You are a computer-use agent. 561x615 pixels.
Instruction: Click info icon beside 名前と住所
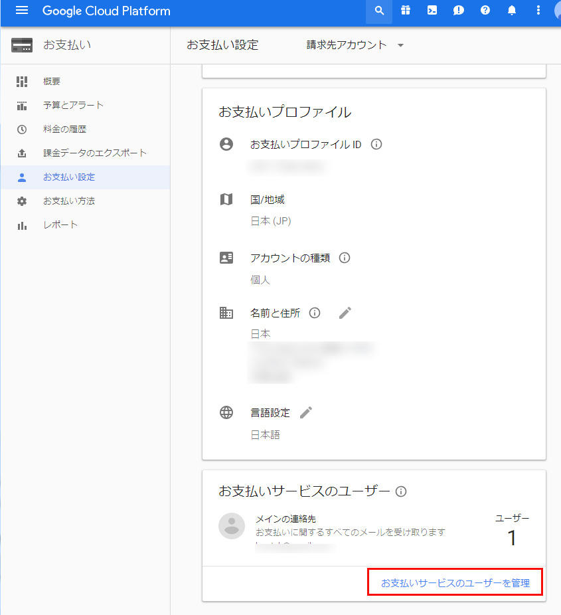tap(315, 313)
